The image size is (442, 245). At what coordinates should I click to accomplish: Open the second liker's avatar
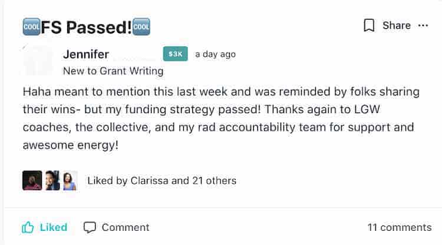click(x=52, y=180)
